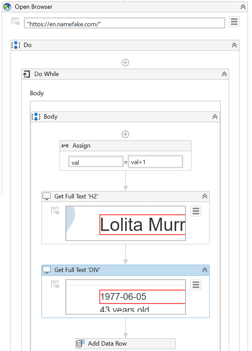Click the Add Data Row database icon
This screenshot has height=351, width=252.
click(x=80, y=343)
